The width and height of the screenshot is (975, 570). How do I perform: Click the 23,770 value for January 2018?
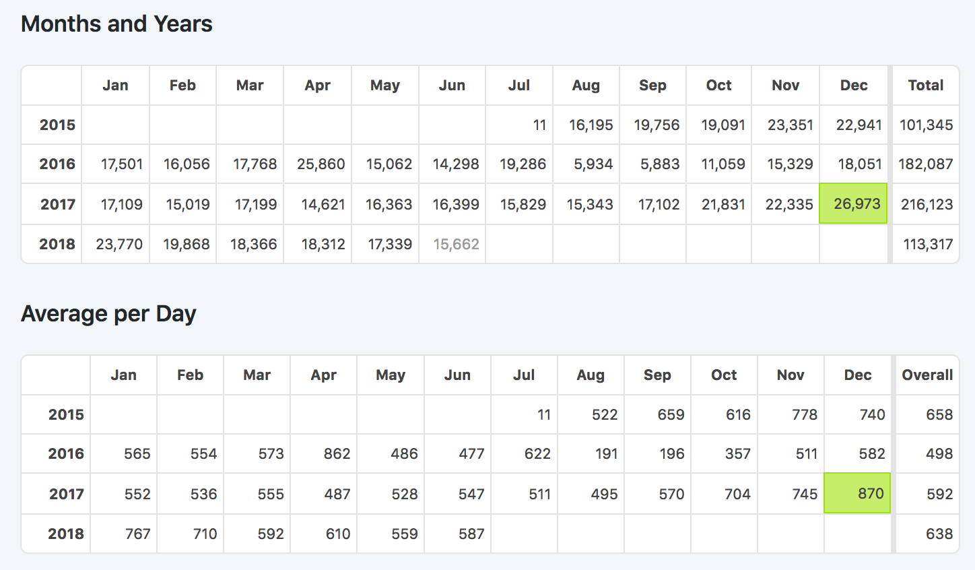click(119, 244)
